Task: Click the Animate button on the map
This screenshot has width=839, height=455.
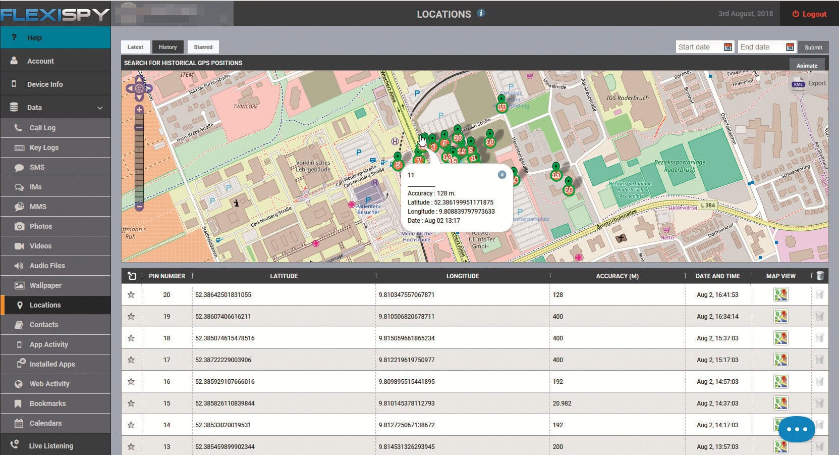Action: (806, 65)
